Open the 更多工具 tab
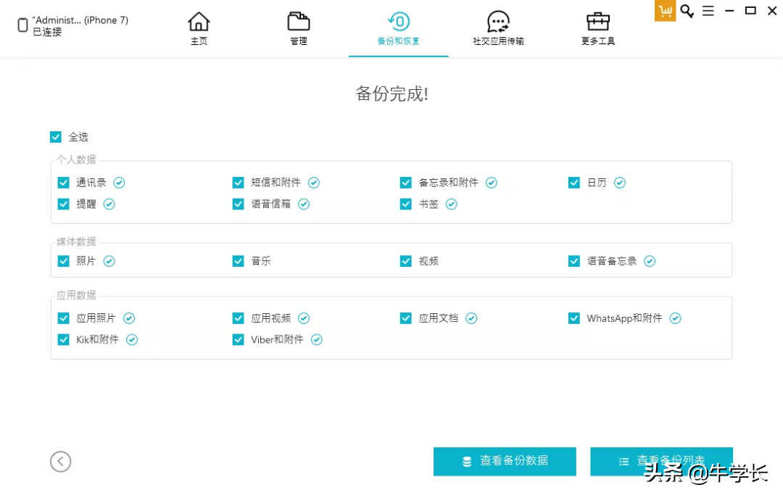The image size is (783, 498). pyautogui.click(x=597, y=29)
